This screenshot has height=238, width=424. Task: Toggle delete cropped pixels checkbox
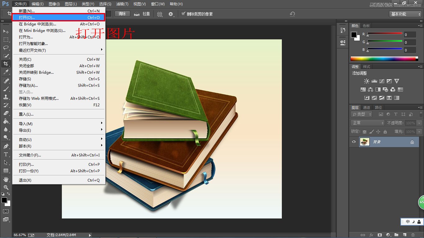tap(183, 14)
